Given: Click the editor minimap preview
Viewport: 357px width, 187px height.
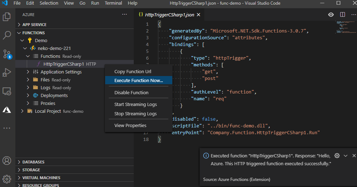Looking at the screenshot, I should click(344, 27).
